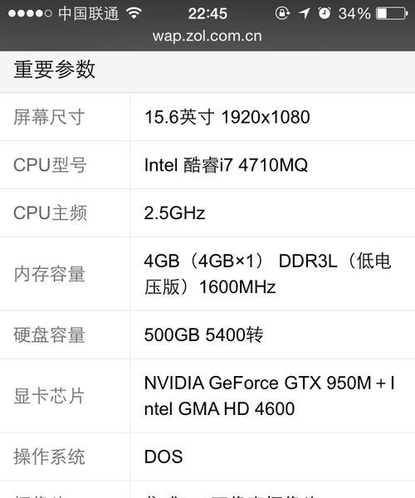Tap the 22:45 clock in status bar
The width and height of the screenshot is (415, 498).
coord(207,13)
